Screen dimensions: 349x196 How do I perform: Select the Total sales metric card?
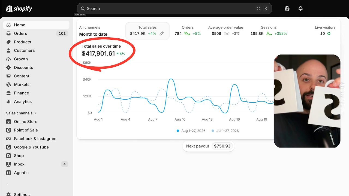(148, 31)
